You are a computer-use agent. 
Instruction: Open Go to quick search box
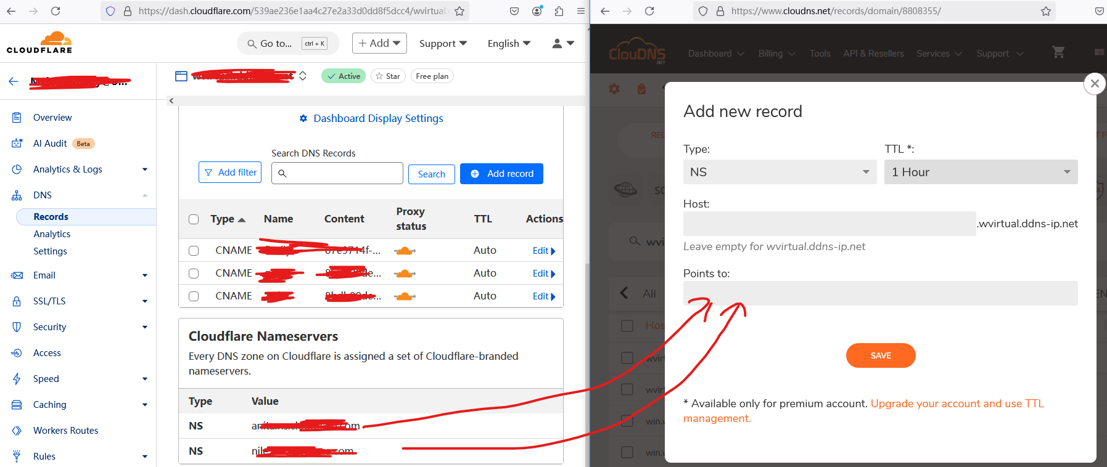(288, 43)
